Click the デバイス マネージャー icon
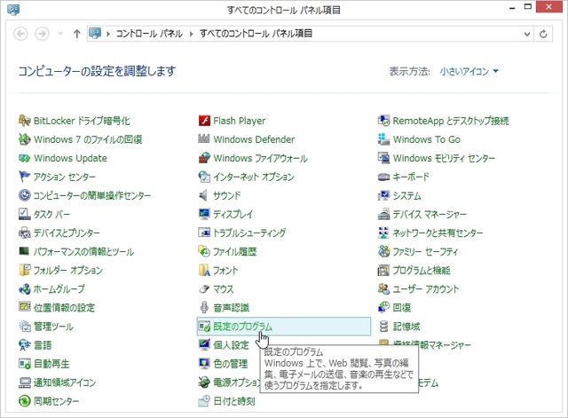 383,215
